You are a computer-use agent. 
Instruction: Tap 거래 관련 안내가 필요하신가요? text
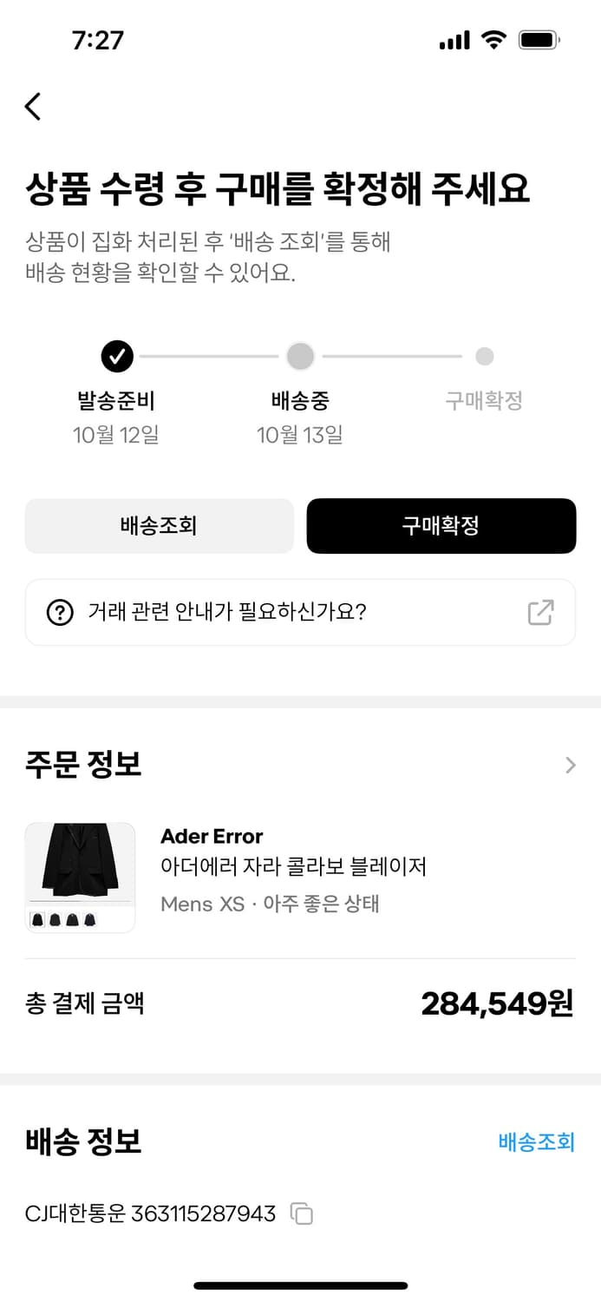pyautogui.click(x=227, y=613)
